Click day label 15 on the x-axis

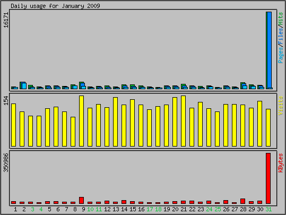133,209
